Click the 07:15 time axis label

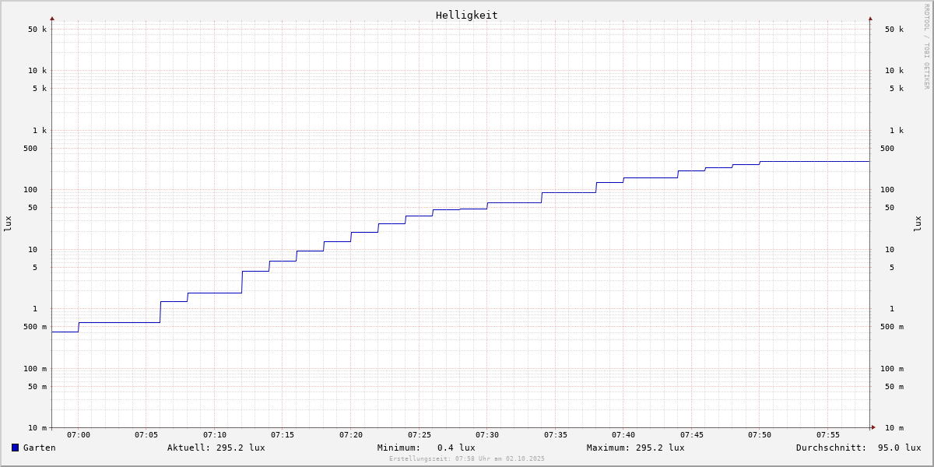283,435
